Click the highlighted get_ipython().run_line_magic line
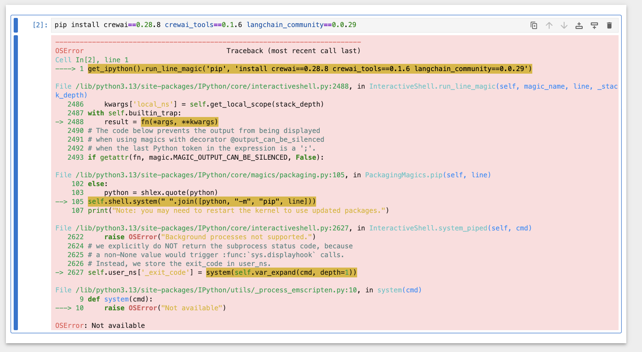This screenshot has height=352, width=642. 310,69
